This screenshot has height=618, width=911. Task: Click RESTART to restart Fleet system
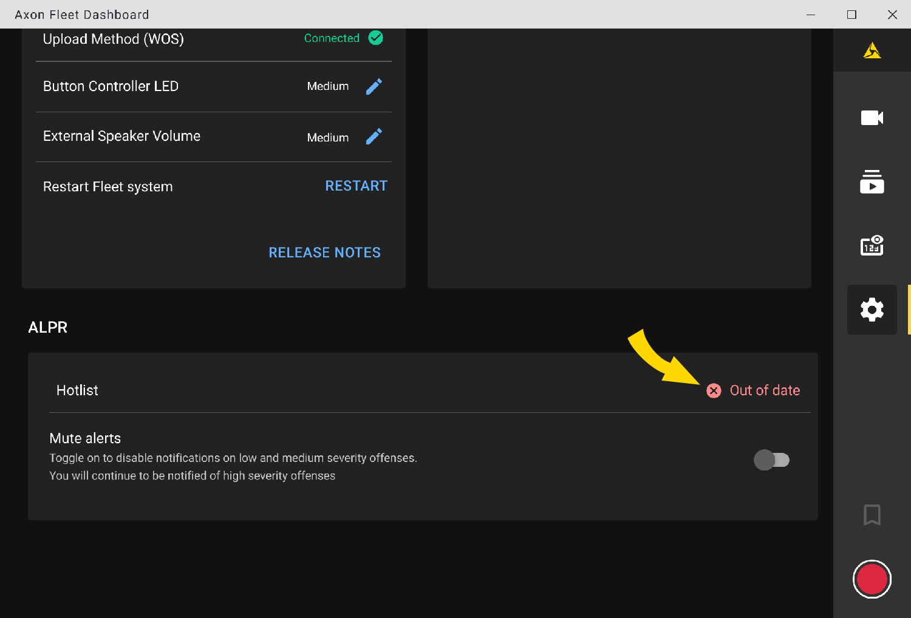pyautogui.click(x=357, y=185)
